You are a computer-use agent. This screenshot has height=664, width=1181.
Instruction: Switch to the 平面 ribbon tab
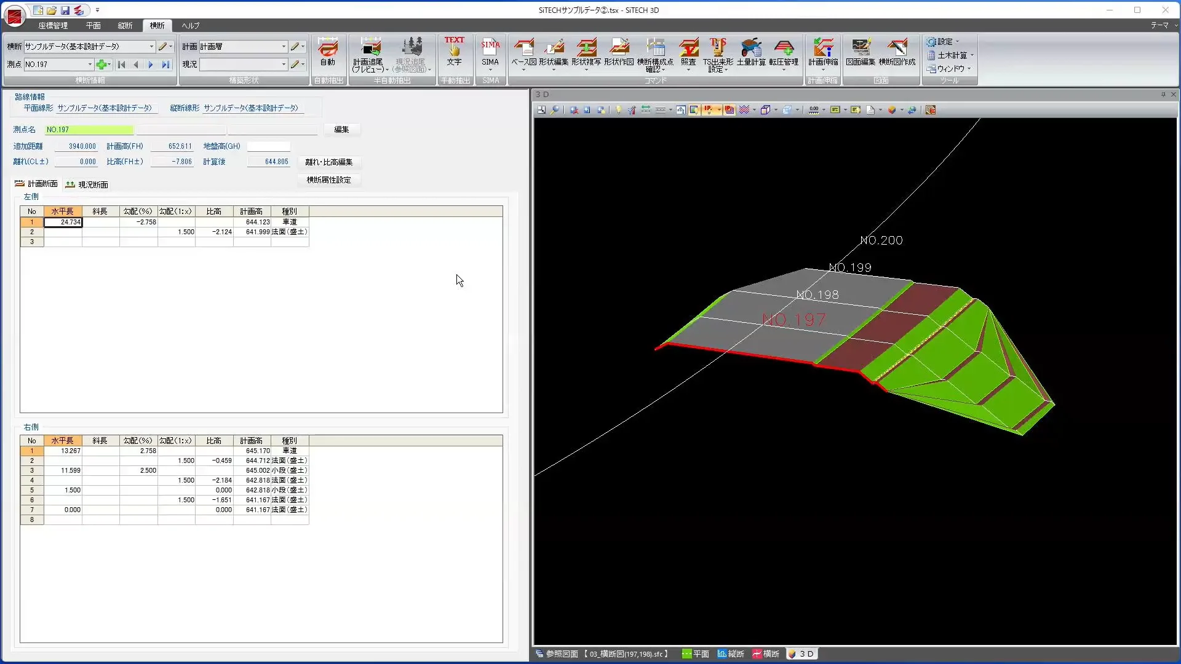93,25
